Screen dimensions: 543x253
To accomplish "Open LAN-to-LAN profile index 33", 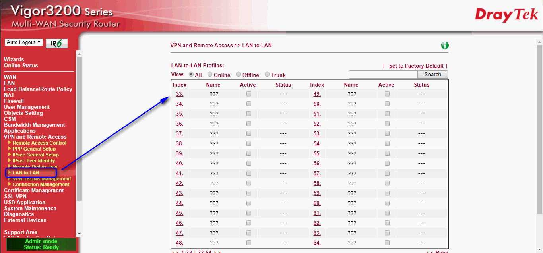I will (x=180, y=94).
